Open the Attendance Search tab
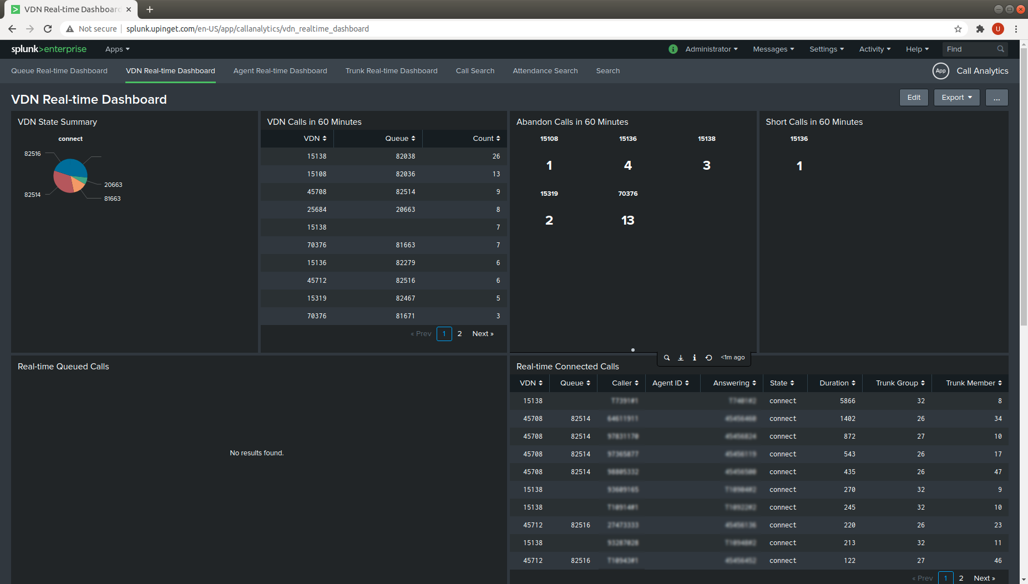The height and width of the screenshot is (584, 1028). point(545,71)
